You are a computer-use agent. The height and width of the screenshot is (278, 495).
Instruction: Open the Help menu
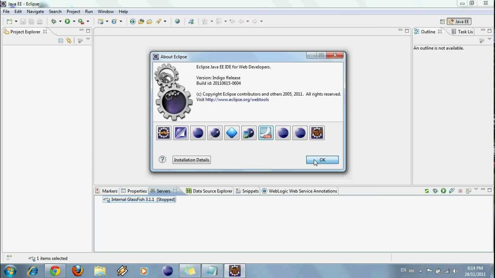[x=123, y=12]
